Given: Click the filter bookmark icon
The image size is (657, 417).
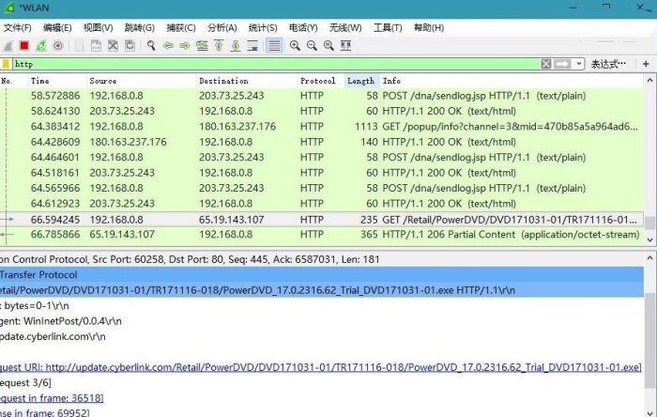Looking at the screenshot, I should [6, 64].
